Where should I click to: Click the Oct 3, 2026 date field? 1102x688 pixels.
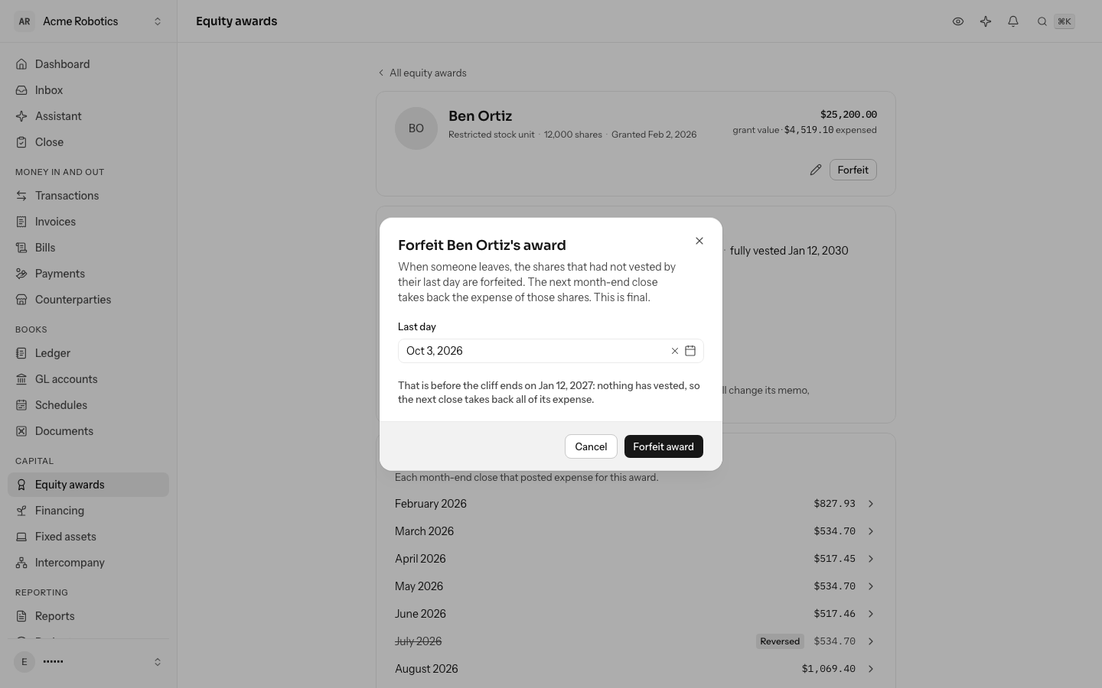(x=551, y=351)
